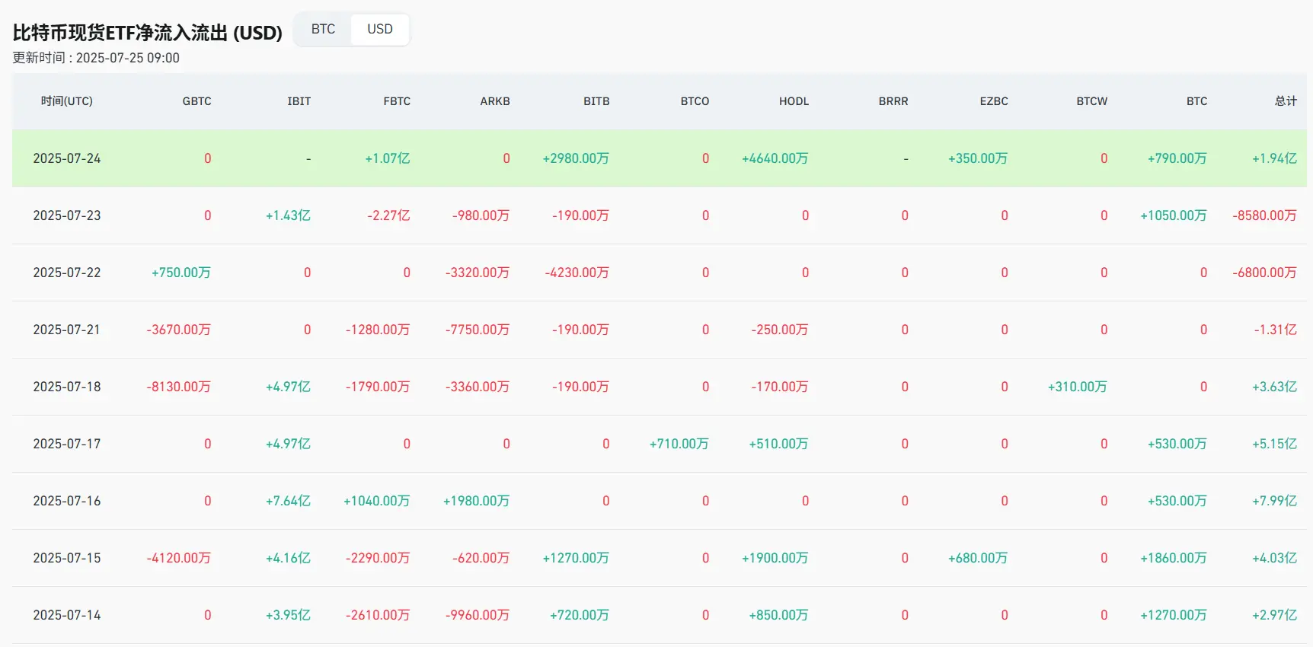Click the IBIT column header
This screenshot has width=1313, height=647.
(x=299, y=101)
